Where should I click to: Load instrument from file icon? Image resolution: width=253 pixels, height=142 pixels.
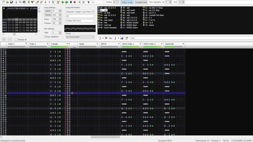(115, 38)
